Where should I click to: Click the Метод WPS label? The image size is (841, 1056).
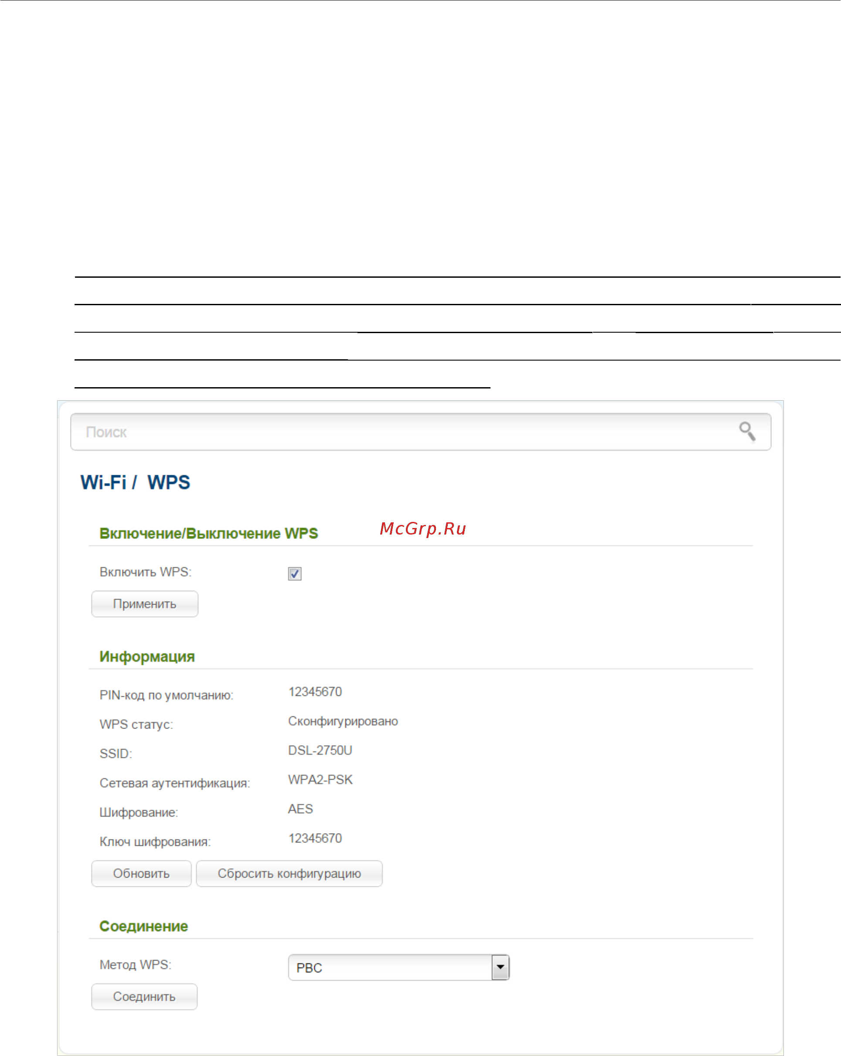pyautogui.click(x=135, y=964)
